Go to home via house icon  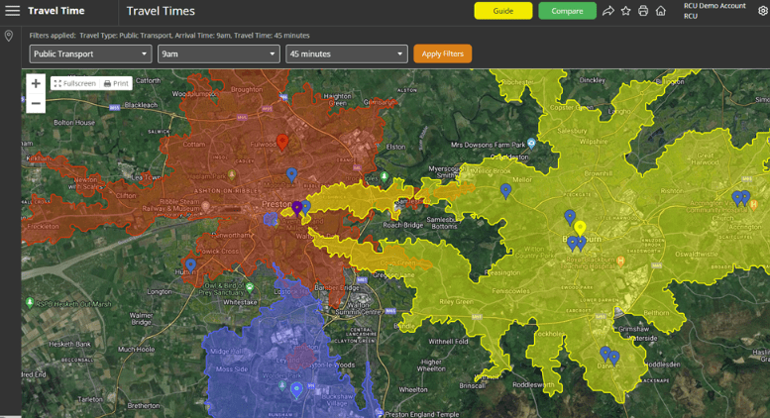point(661,11)
